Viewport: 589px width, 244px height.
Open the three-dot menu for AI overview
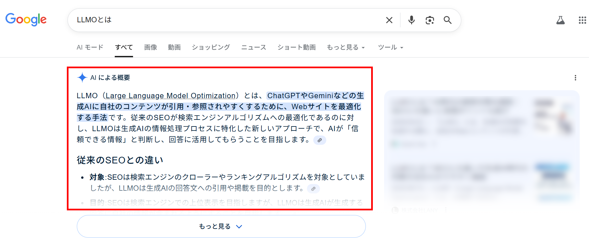[575, 78]
